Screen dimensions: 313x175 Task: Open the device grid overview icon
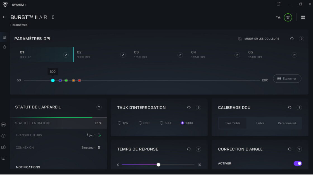[x=303, y=18]
